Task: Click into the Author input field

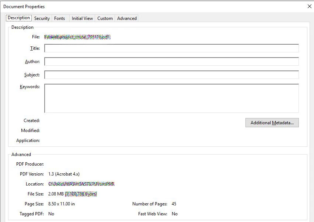Action: (171, 61)
